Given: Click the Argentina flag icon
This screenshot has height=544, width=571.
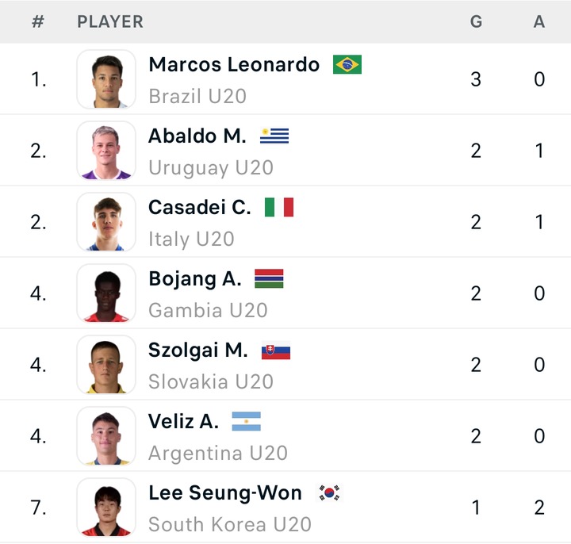Looking at the screenshot, I should click(x=247, y=421).
